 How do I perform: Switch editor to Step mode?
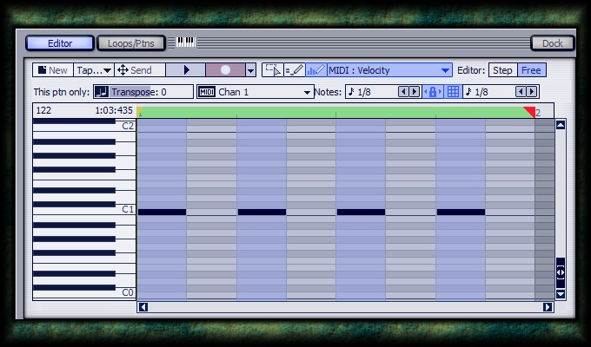tap(502, 70)
